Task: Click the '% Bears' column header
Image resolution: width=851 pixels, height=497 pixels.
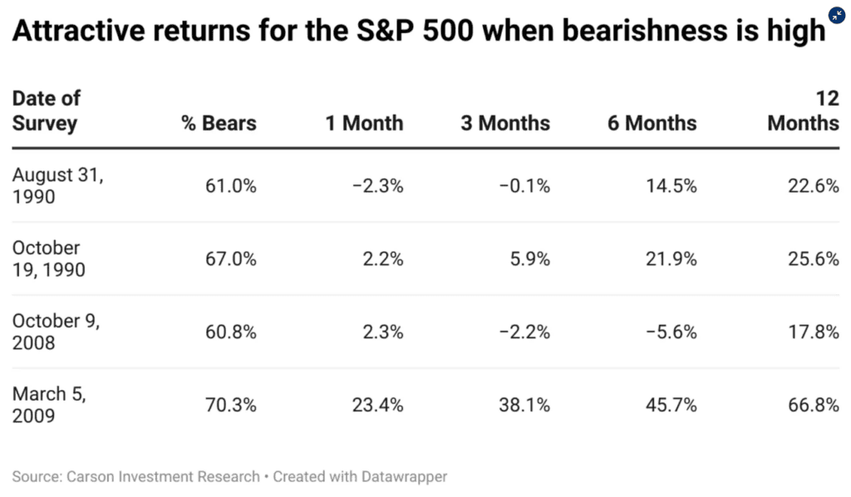Action: (219, 124)
